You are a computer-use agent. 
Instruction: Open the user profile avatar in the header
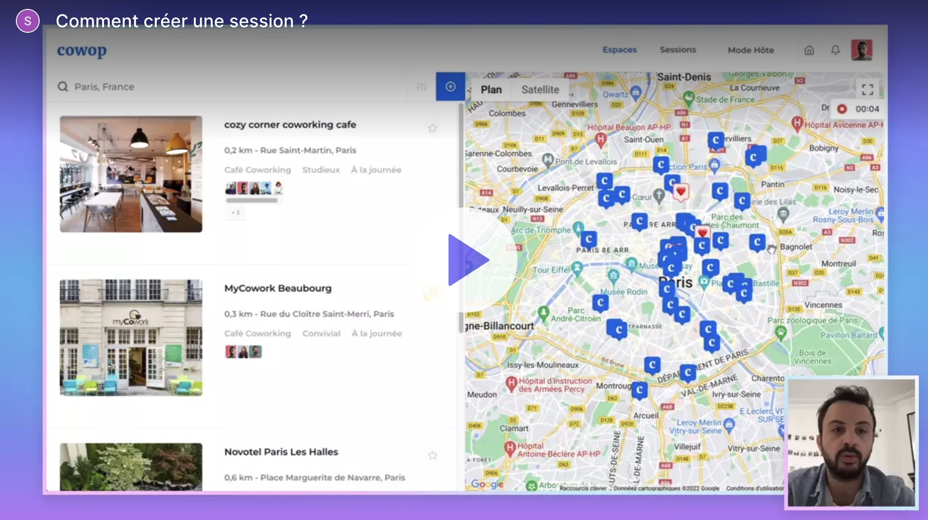pyautogui.click(x=862, y=50)
